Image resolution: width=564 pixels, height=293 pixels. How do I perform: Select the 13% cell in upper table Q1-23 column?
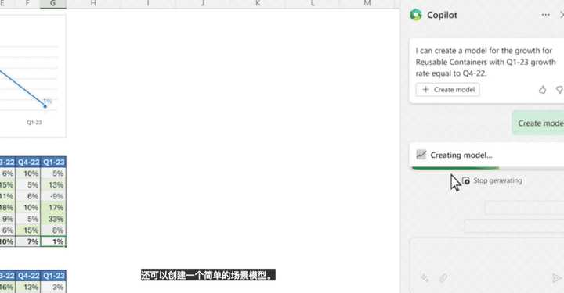coord(53,184)
